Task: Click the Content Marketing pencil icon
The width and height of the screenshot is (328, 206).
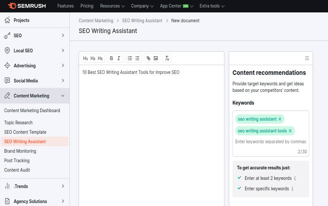Action: (7, 95)
